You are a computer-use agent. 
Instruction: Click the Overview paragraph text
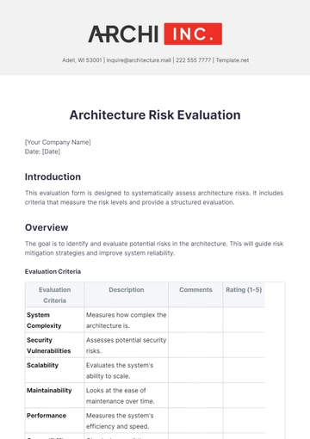click(x=154, y=249)
